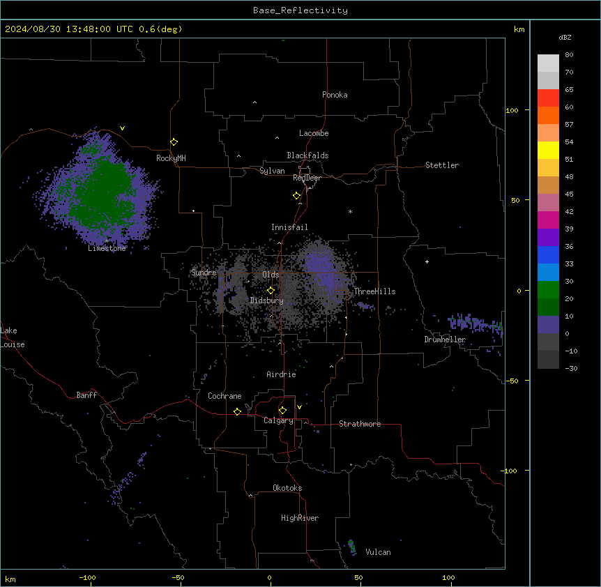Image resolution: width=601 pixels, height=587 pixels.
Task: Click the 54 dBZ yellow legend swatch
Action: tap(548, 150)
